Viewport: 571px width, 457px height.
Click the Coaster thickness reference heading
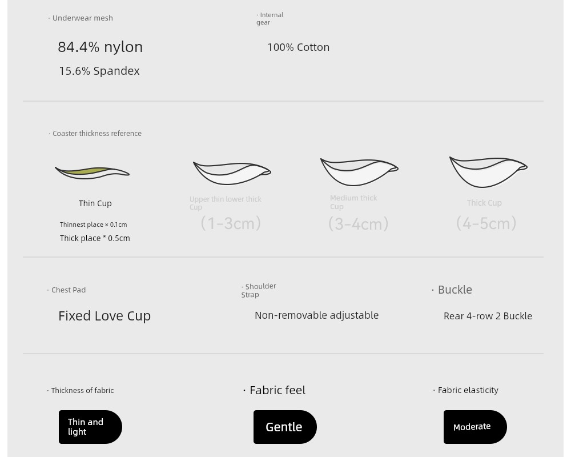point(97,133)
